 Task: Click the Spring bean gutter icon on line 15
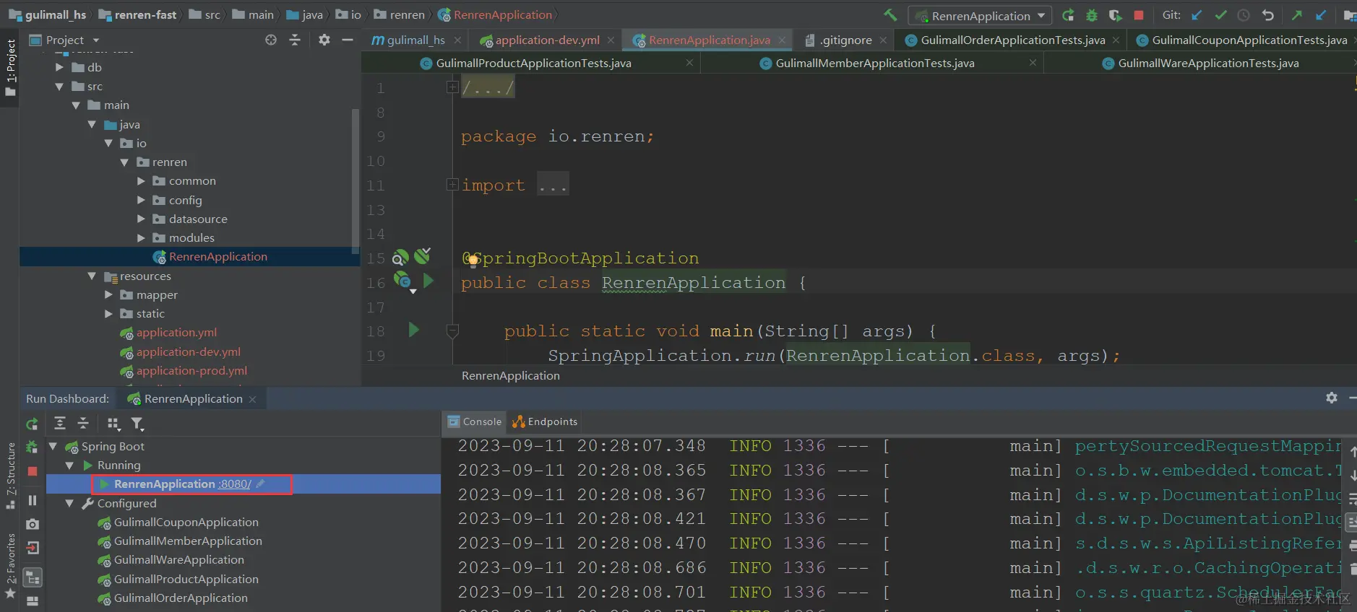pyautogui.click(x=400, y=258)
